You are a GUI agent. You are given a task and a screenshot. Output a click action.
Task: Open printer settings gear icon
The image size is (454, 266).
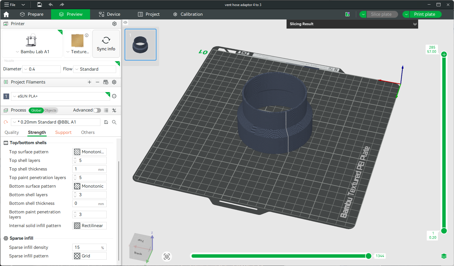click(114, 24)
